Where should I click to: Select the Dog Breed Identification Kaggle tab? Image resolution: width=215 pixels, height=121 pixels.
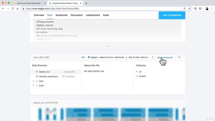click(65, 3)
